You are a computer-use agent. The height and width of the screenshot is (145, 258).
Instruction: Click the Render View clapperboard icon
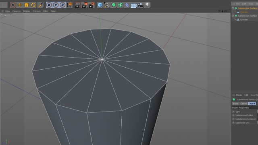click(77, 5)
